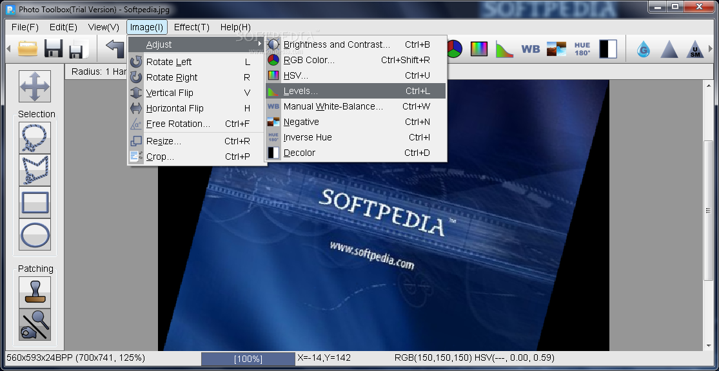Choose Horizontal Flip menu entry
Screen dimensions: 719x371
pyautogui.click(x=197, y=109)
